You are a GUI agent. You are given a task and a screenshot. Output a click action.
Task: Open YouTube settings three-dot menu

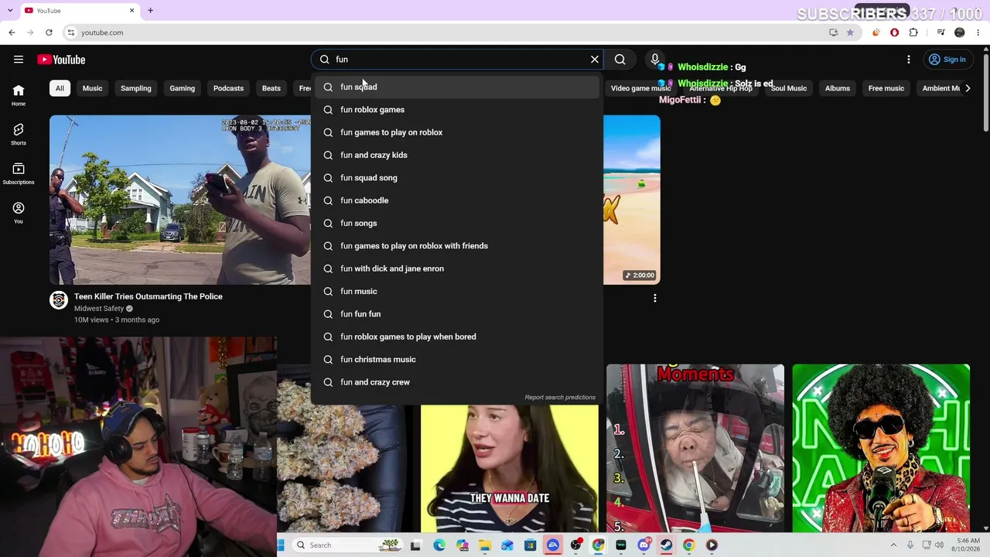[909, 60]
